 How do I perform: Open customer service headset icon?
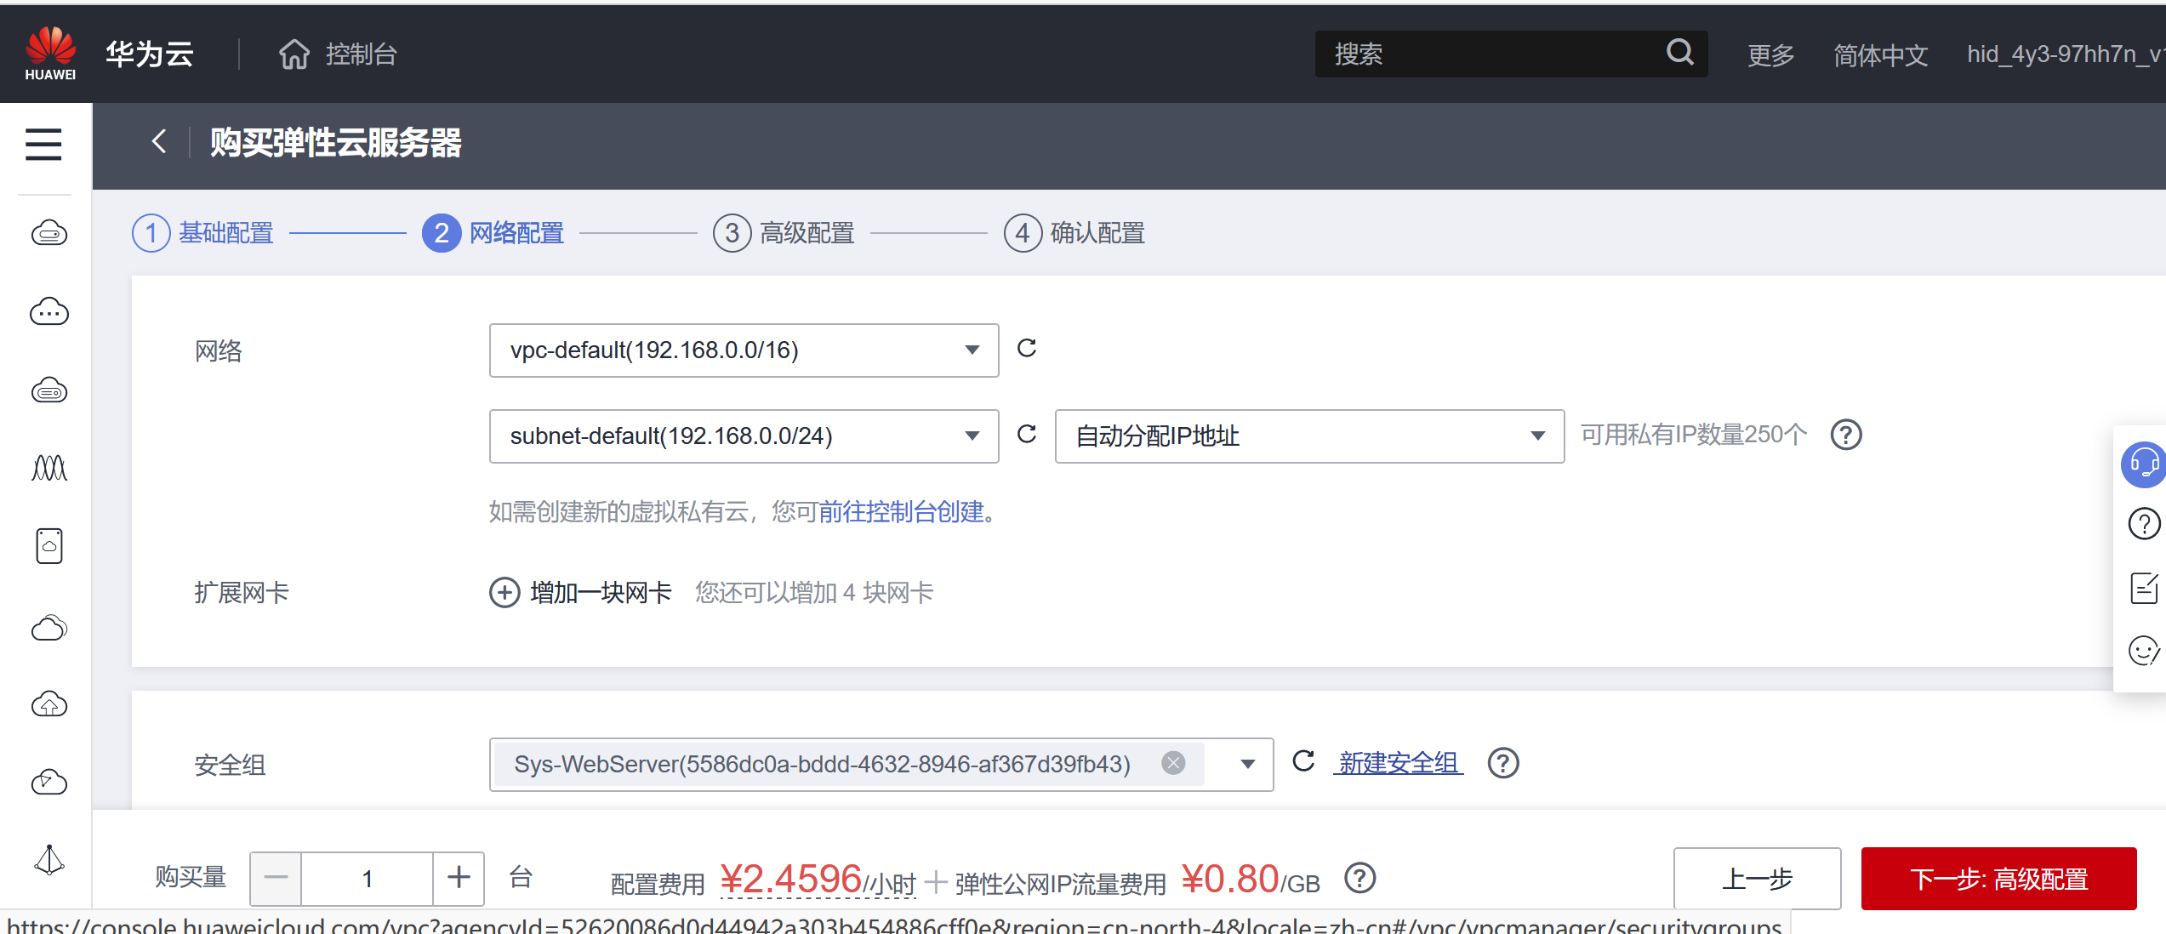coord(2142,464)
